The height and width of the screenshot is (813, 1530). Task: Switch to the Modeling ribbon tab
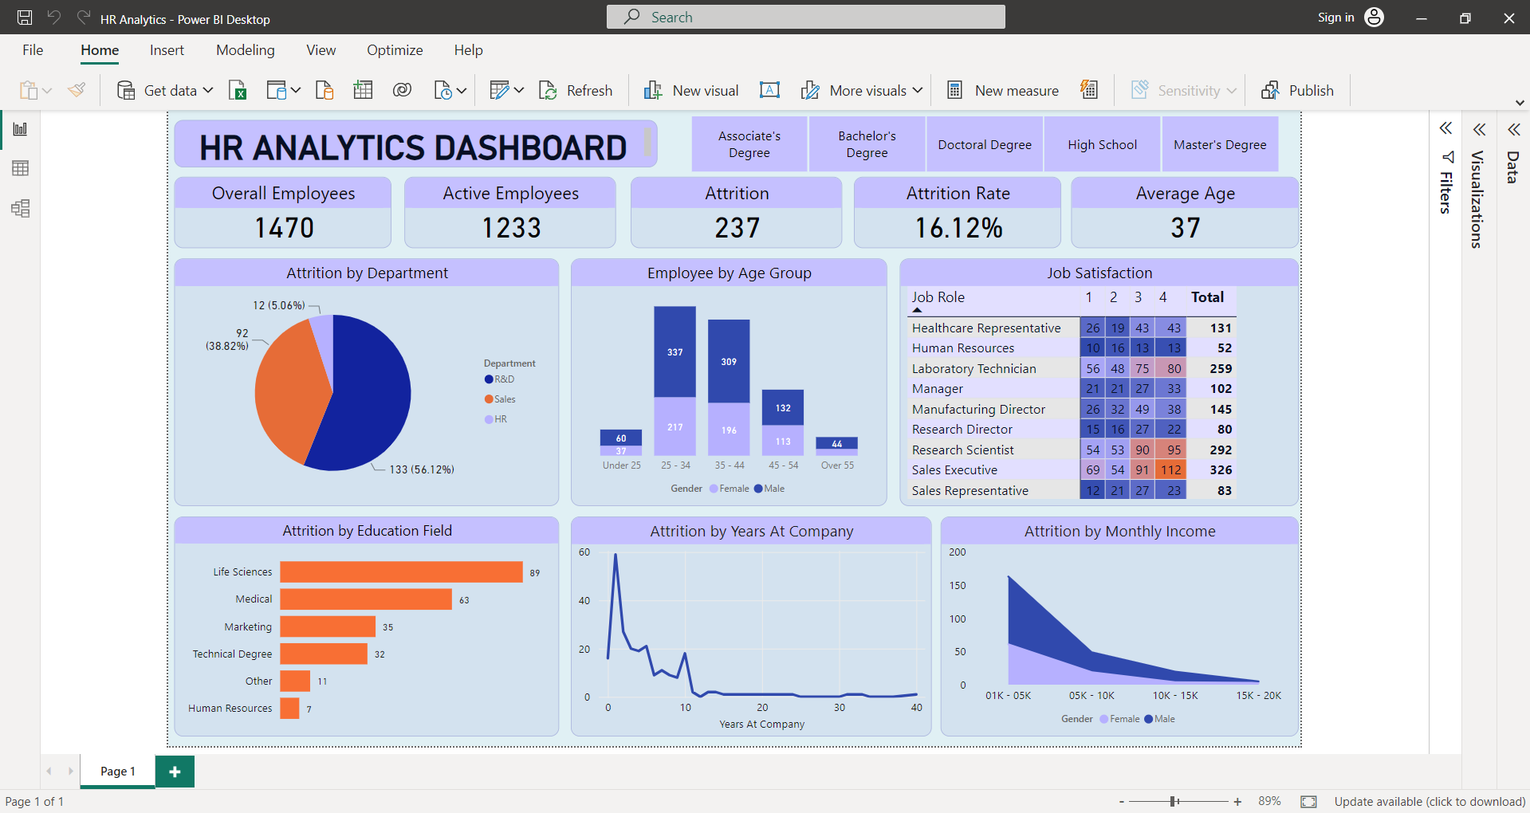click(x=245, y=49)
